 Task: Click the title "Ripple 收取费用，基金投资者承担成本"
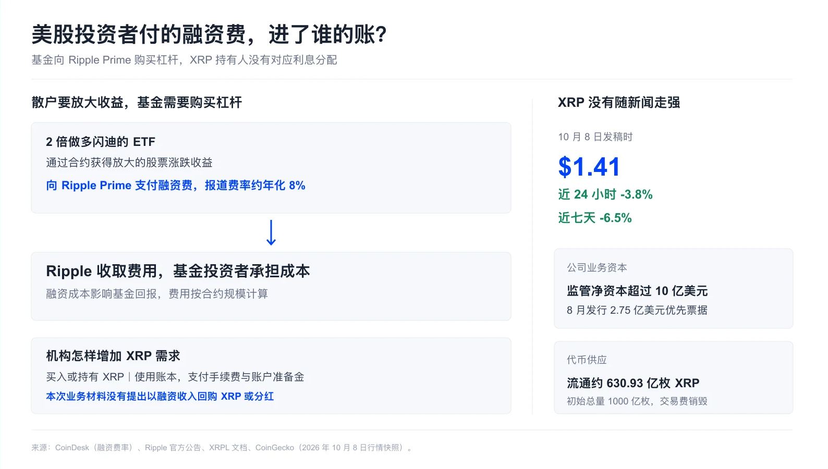(178, 271)
